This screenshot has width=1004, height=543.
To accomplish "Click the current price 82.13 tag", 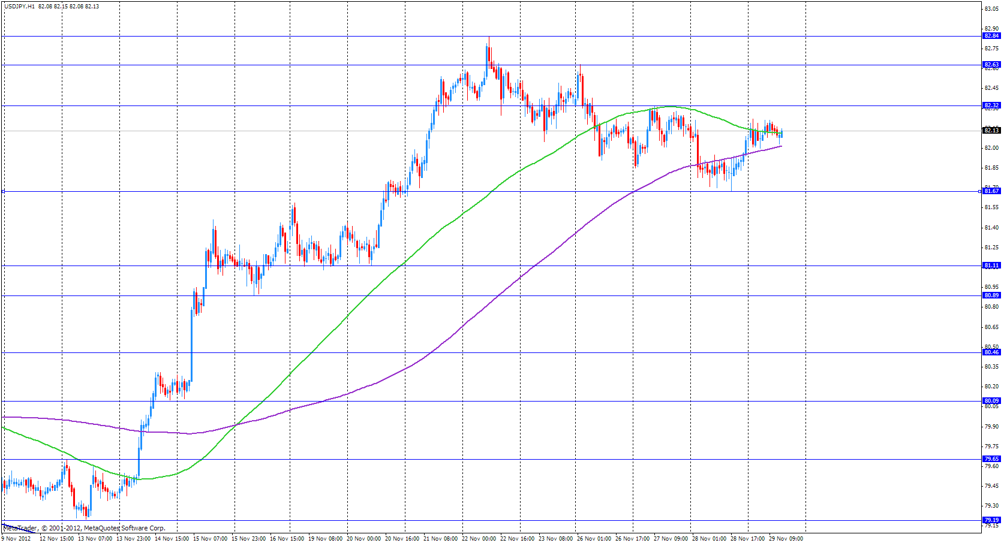I will [991, 131].
